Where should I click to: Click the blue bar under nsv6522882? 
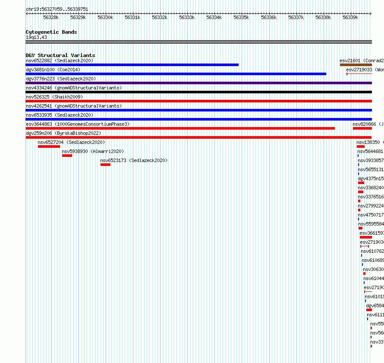click(x=132, y=65)
